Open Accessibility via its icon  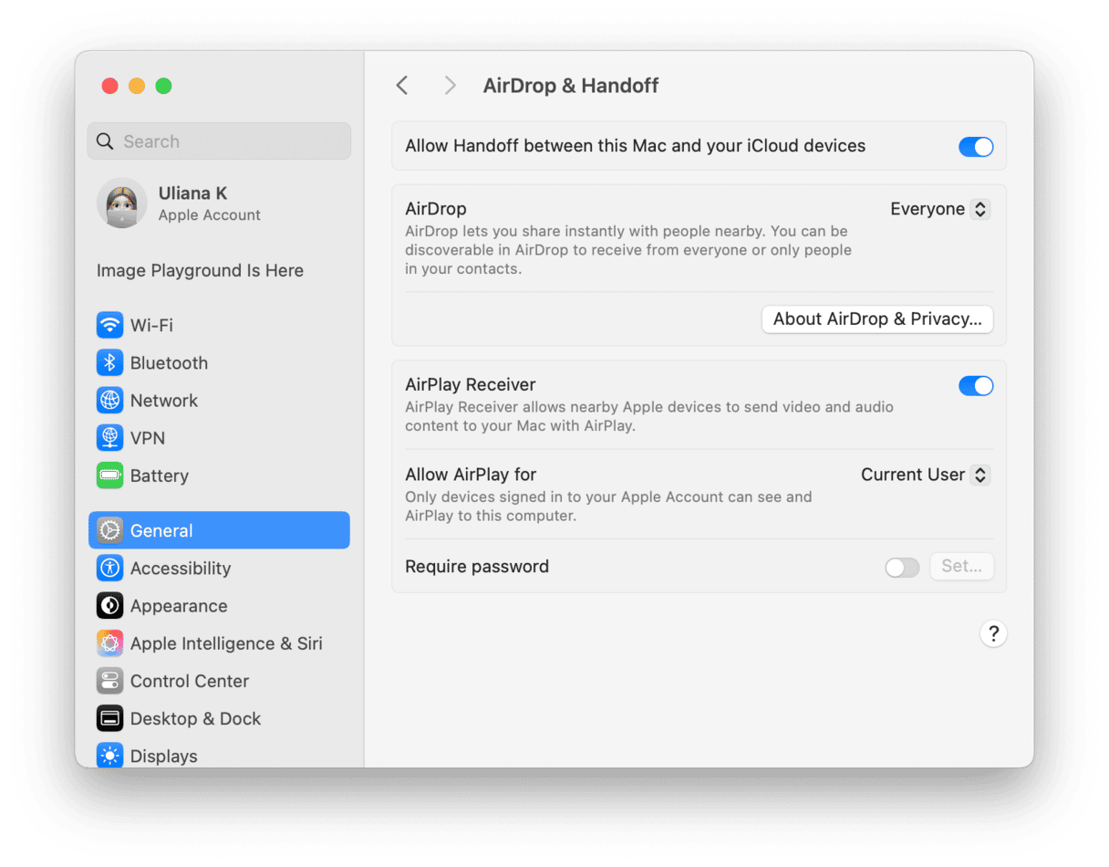[x=110, y=568]
